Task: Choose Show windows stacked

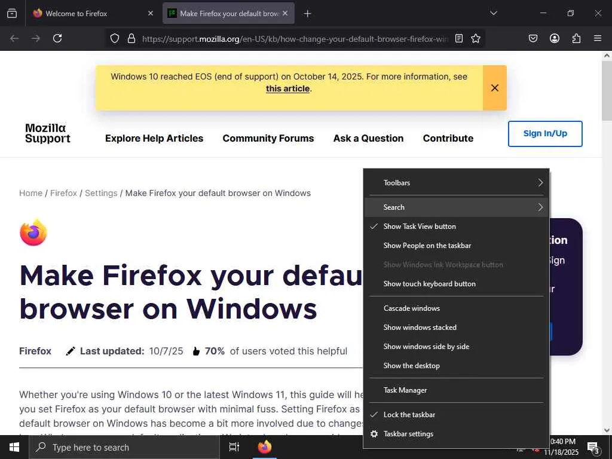Action: (x=456, y=328)
